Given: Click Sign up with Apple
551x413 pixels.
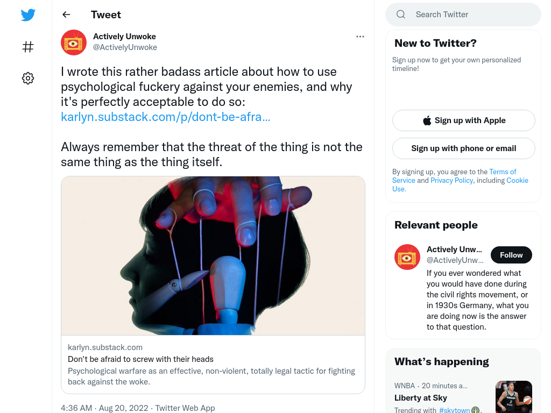Looking at the screenshot, I should tap(463, 120).
